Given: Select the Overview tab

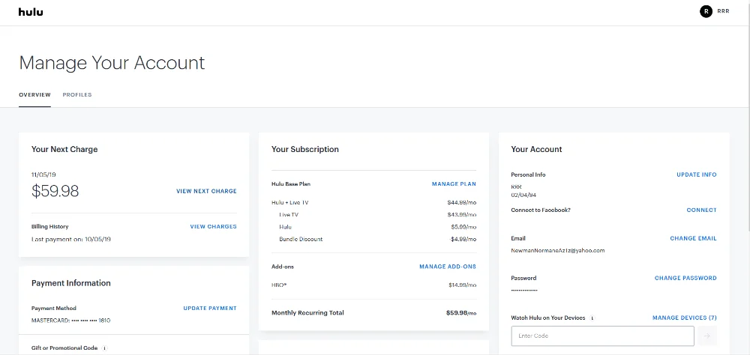Looking at the screenshot, I should point(34,94).
